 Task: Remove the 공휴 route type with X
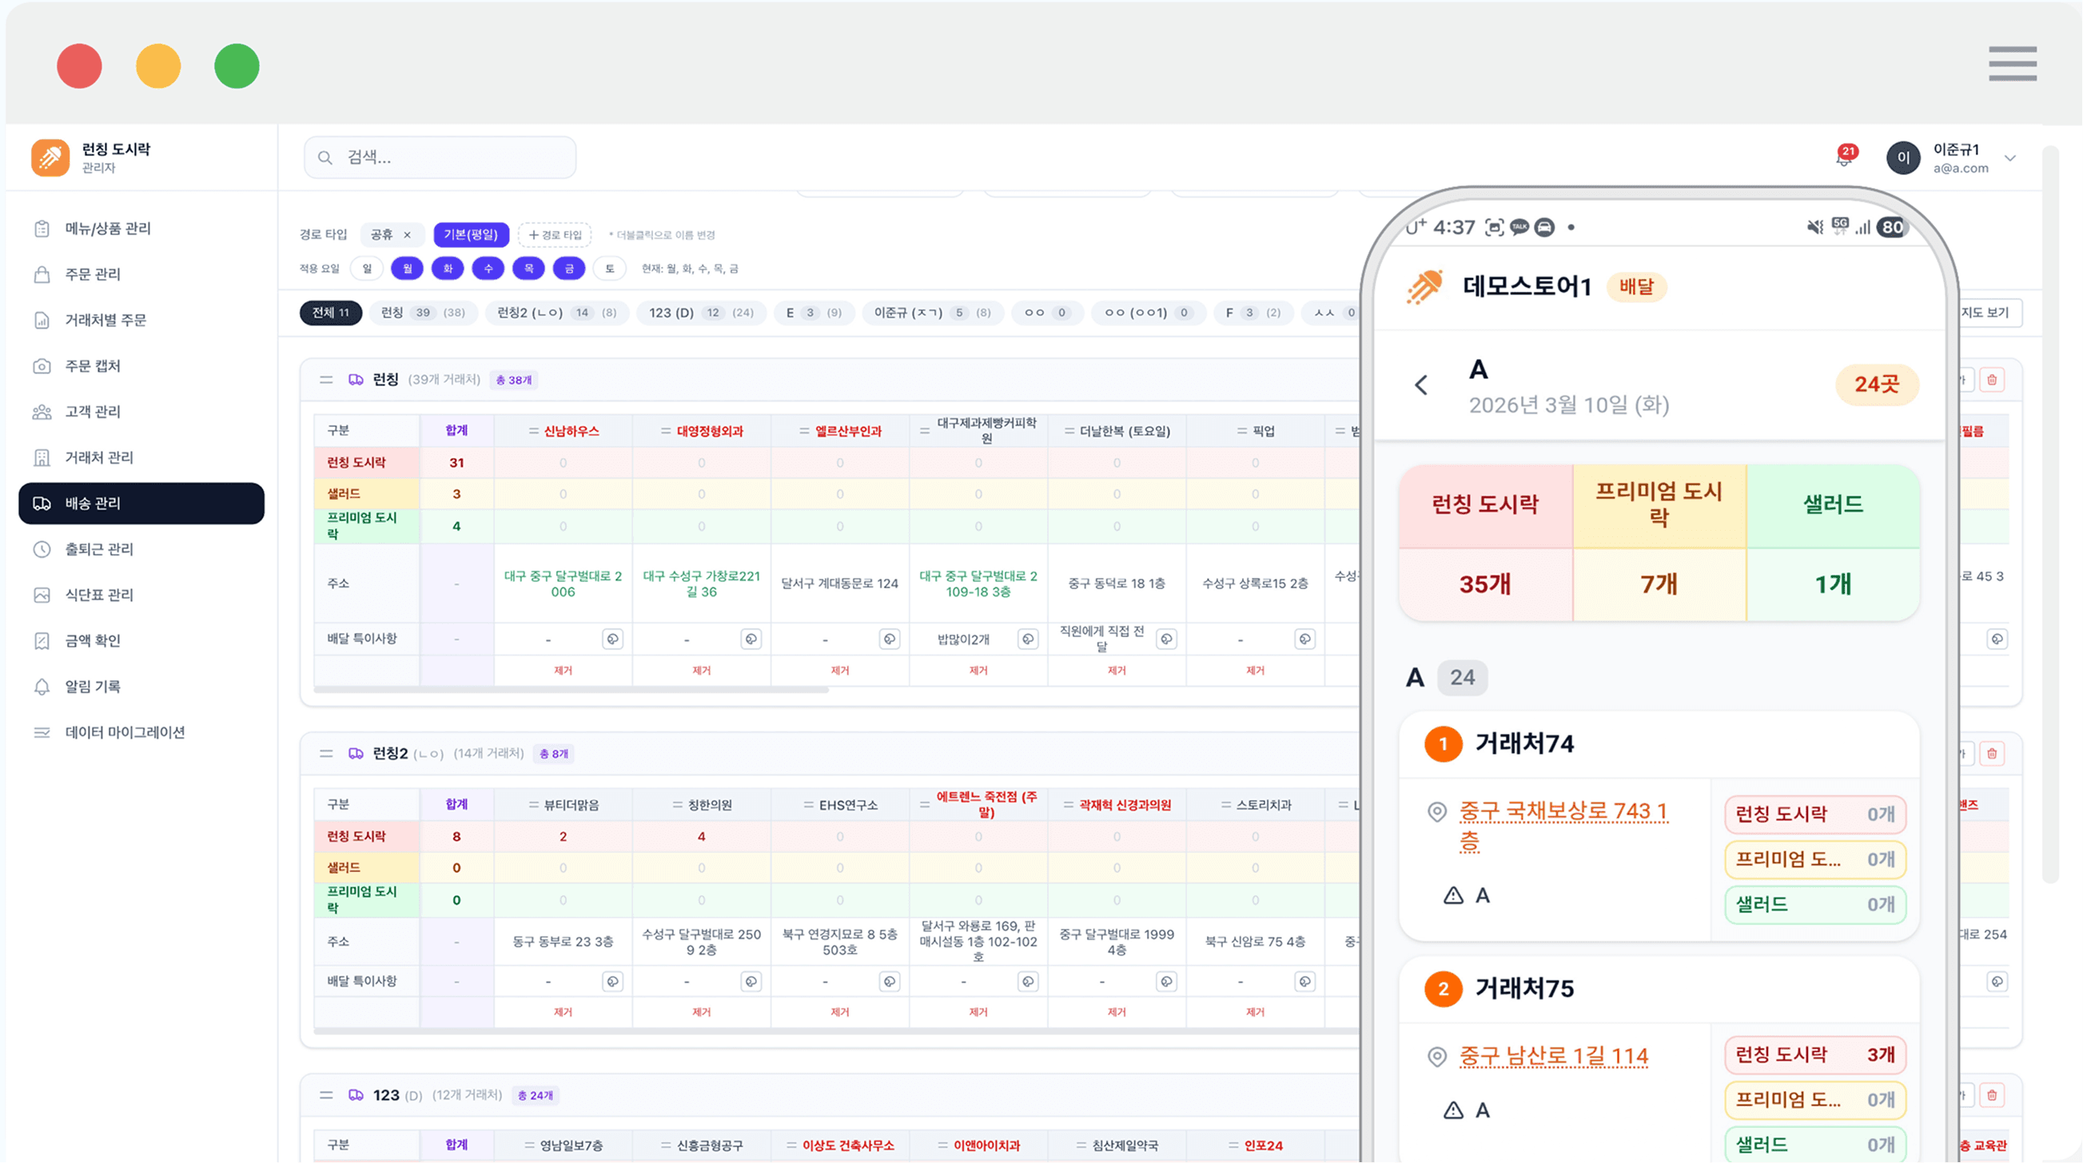[x=408, y=234]
